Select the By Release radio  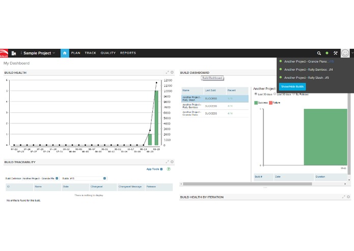coord(293,93)
